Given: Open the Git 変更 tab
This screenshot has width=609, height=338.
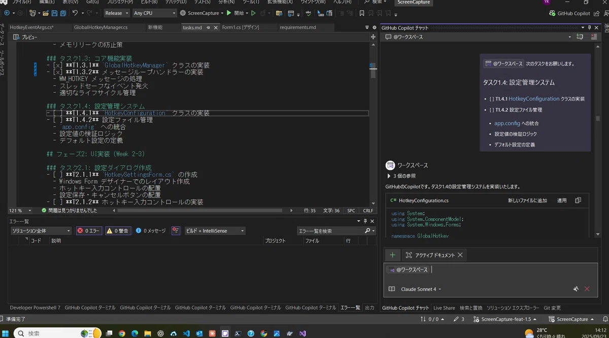Looking at the screenshot, I should (x=552, y=308).
